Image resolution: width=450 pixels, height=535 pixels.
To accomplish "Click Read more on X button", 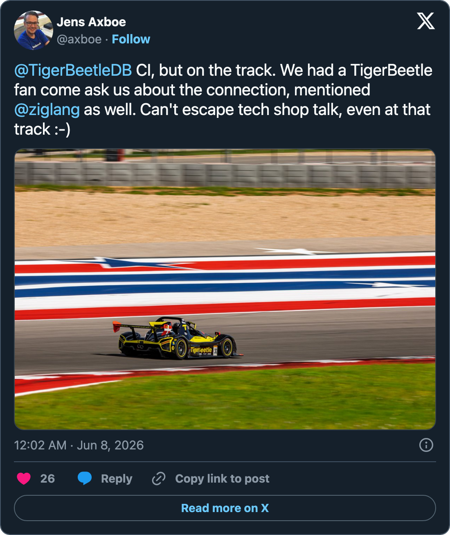I will [x=225, y=508].
